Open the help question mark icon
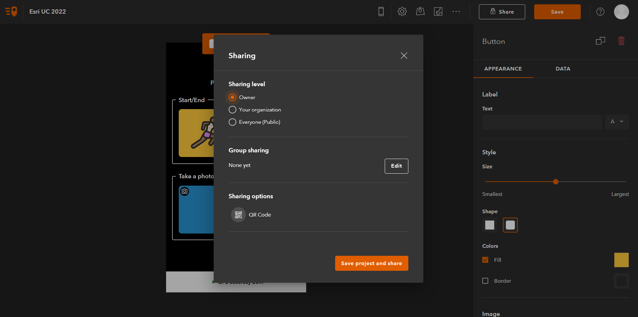The image size is (638, 317). (600, 12)
